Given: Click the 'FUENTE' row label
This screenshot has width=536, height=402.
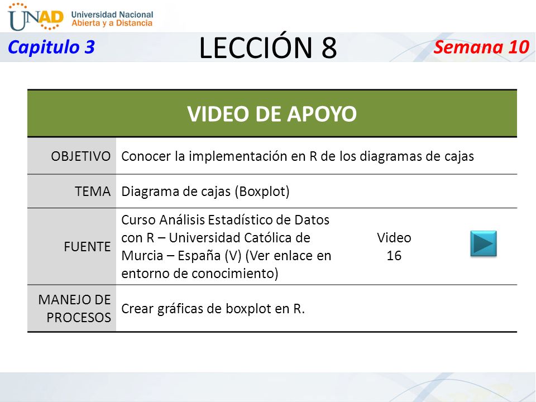Looking at the screenshot, I should 87,246.
